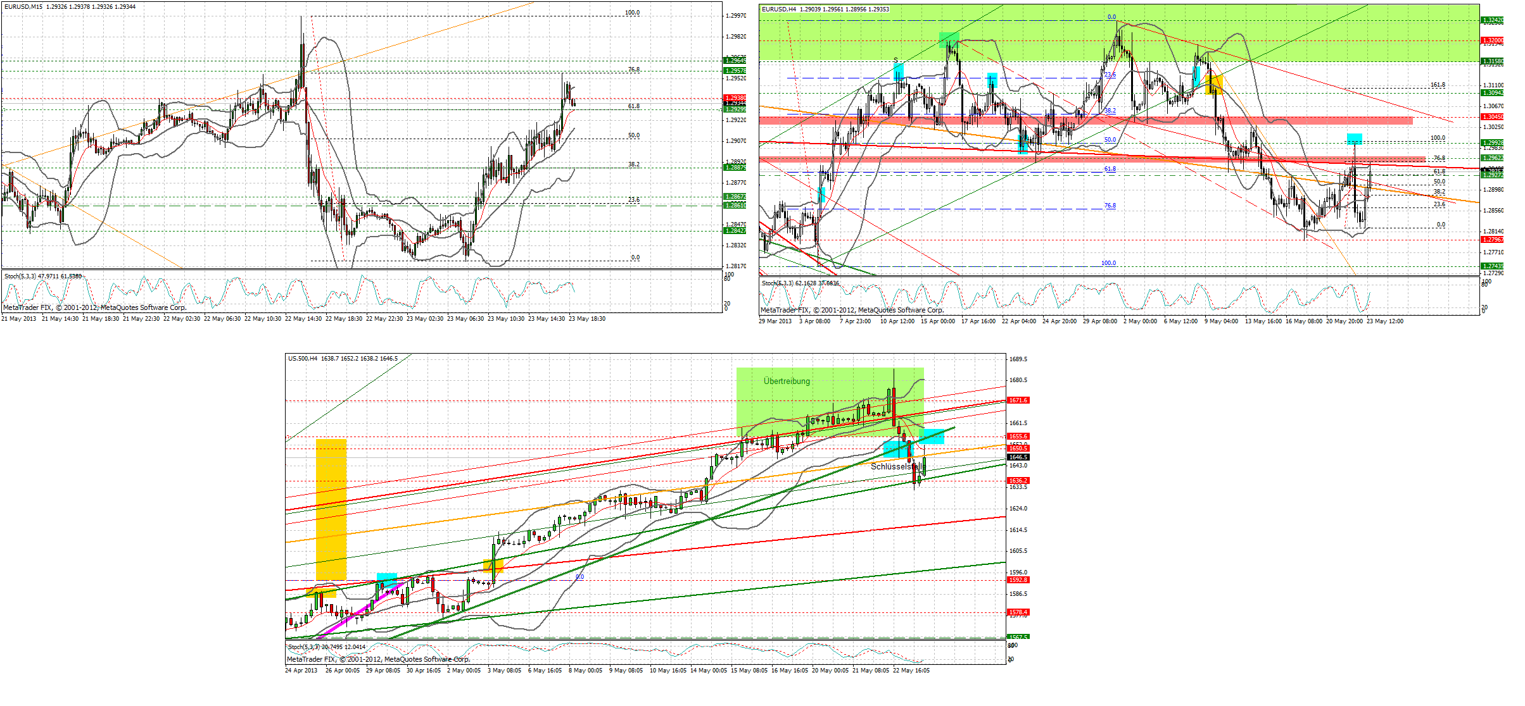
Task: Click the 1.30450 red price label
Action: tap(1492, 116)
